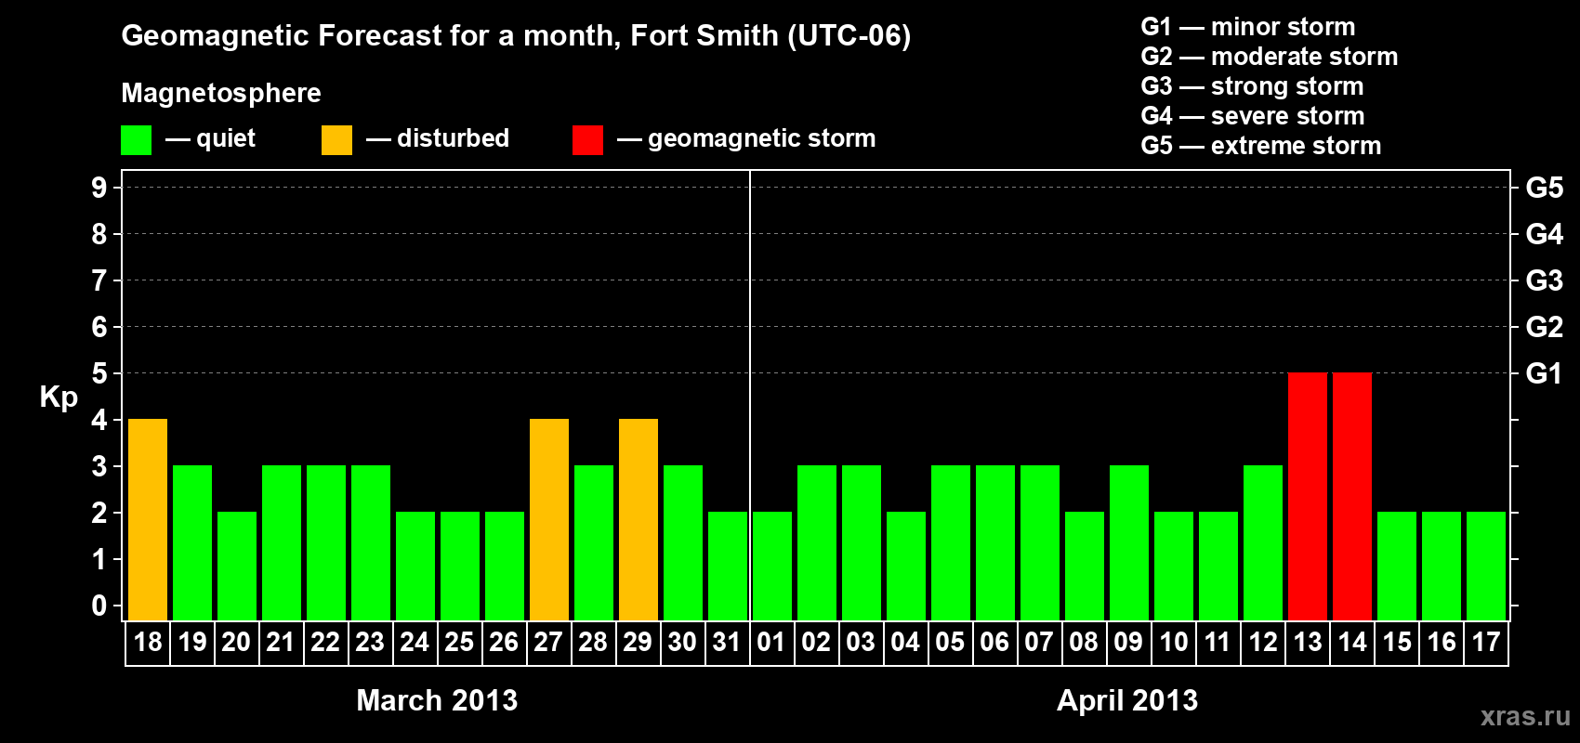Click the date label 28
Viewport: 1580px width, 743px height.
click(593, 643)
